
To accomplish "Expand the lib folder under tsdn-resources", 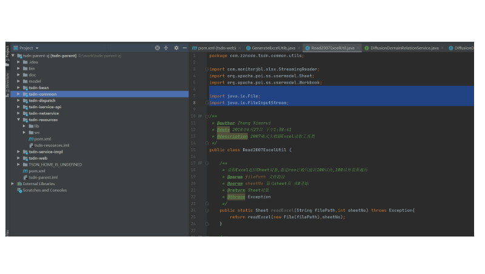I will click(x=24, y=126).
